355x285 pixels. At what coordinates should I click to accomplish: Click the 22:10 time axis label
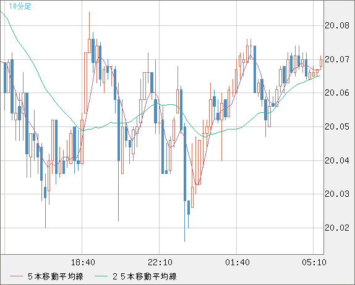(x=160, y=262)
